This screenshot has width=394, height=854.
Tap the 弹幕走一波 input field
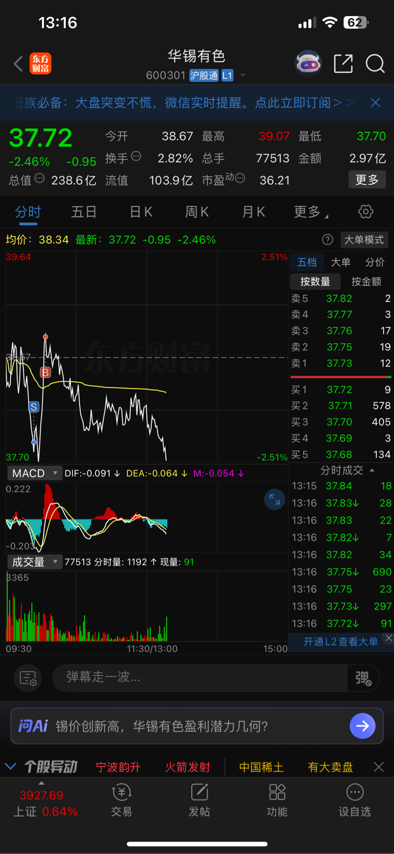pyautogui.click(x=200, y=677)
